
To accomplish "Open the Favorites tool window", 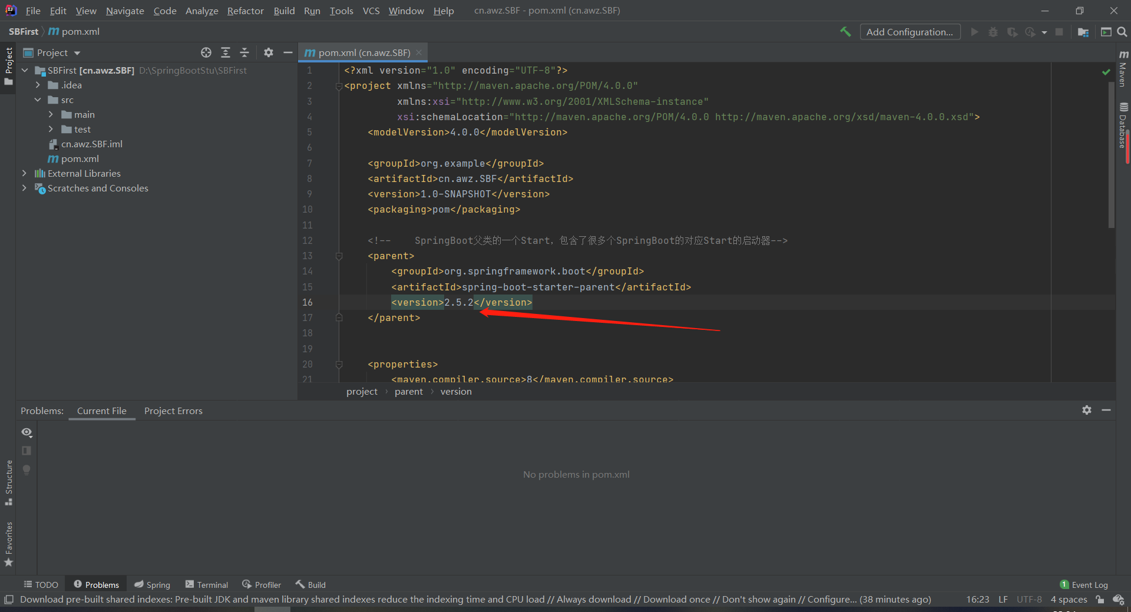I will tap(8, 544).
